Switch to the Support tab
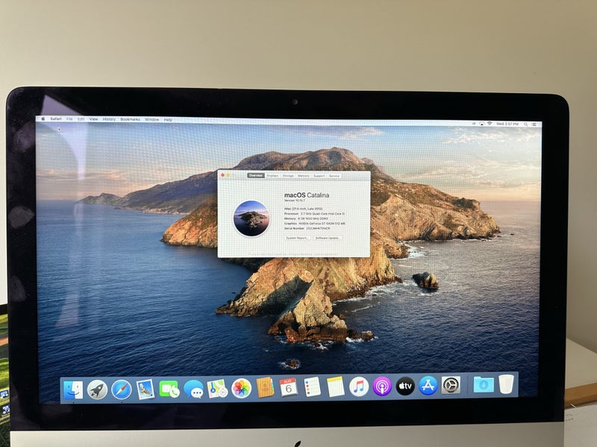 pyautogui.click(x=319, y=176)
